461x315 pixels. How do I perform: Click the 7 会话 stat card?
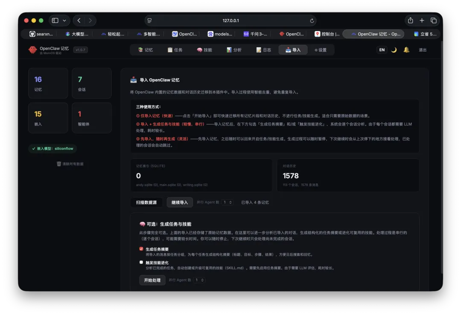pos(92,83)
